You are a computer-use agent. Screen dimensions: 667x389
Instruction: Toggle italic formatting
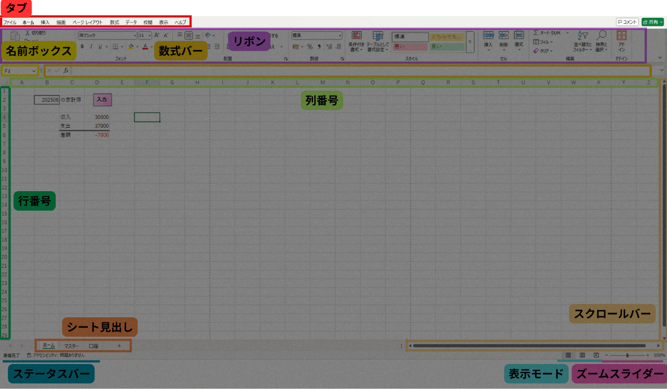pyautogui.click(x=91, y=47)
